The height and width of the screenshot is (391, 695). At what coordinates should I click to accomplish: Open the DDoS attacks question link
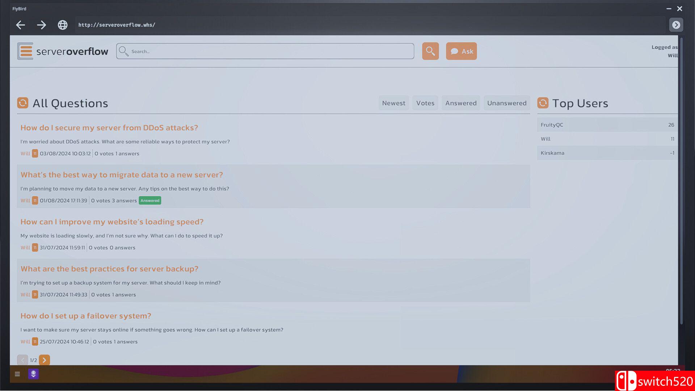pos(109,127)
